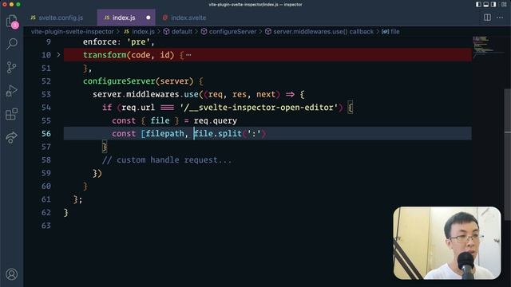Open the file breadcrumb symbol

390,32
